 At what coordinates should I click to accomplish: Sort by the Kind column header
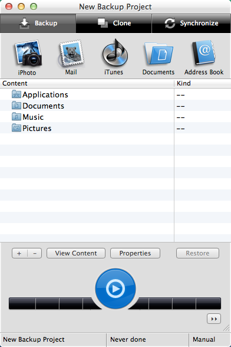pyautogui.click(x=203, y=83)
